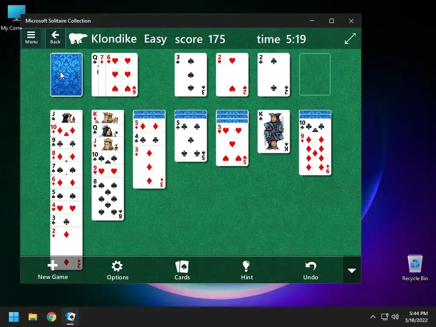This screenshot has height=327, width=436.
Task: Select the jack of spades in the first column
Action: pos(66,117)
